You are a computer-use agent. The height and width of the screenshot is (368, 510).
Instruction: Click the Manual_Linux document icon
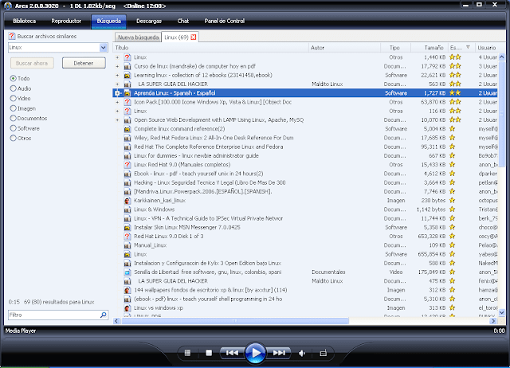(x=127, y=245)
